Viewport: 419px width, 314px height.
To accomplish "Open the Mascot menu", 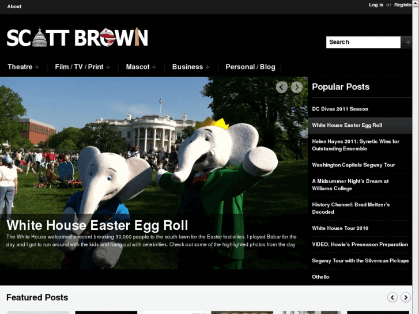I will click(x=138, y=67).
